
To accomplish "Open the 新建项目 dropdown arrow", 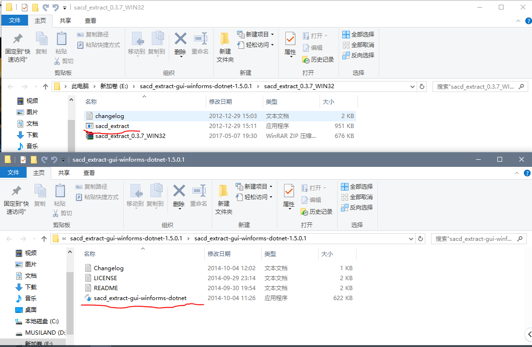I will (x=271, y=34).
